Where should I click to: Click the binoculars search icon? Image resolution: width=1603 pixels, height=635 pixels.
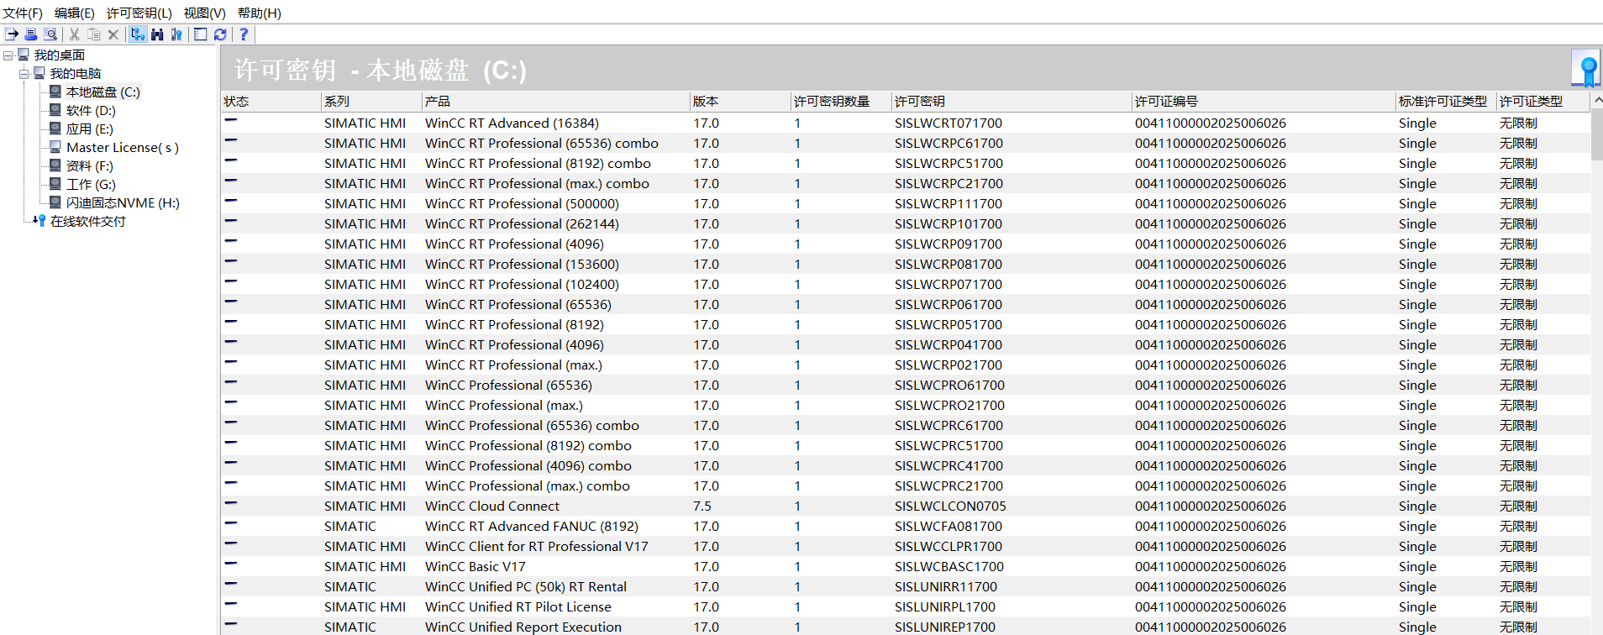pos(157,34)
